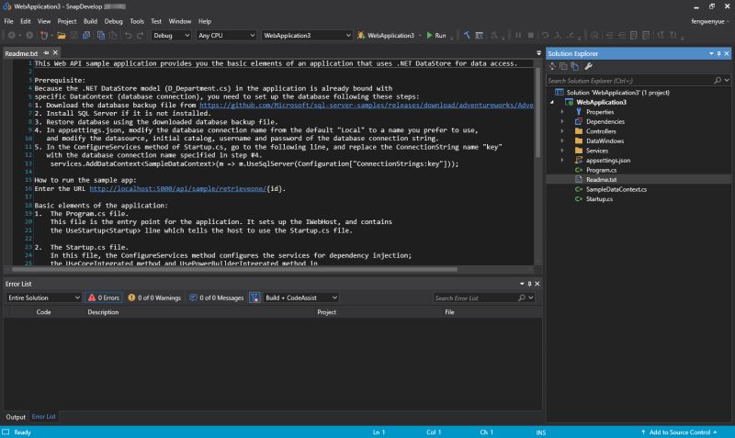The width and height of the screenshot is (735, 438).
Task: Switch to the Error List bottom tab
Action: 43,417
